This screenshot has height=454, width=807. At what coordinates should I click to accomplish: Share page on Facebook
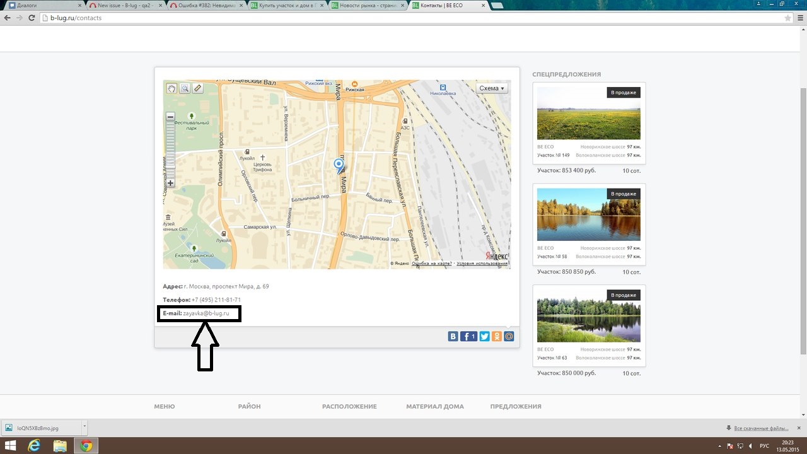click(468, 337)
